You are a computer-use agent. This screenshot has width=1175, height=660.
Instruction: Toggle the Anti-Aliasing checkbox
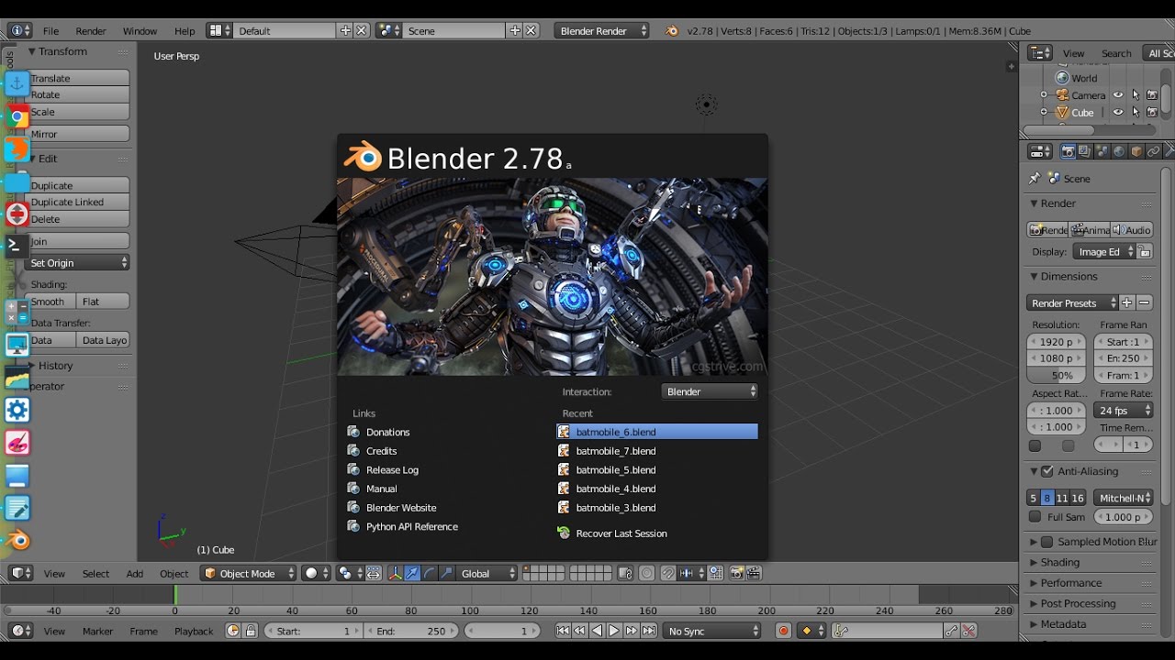click(1047, 471)
